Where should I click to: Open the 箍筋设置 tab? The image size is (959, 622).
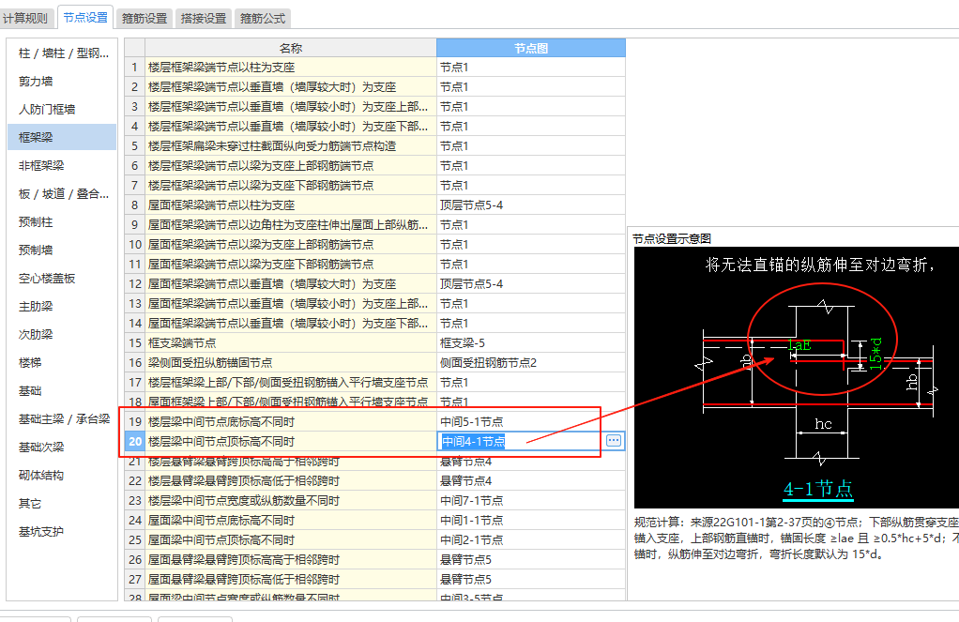(x=145, y=19)
